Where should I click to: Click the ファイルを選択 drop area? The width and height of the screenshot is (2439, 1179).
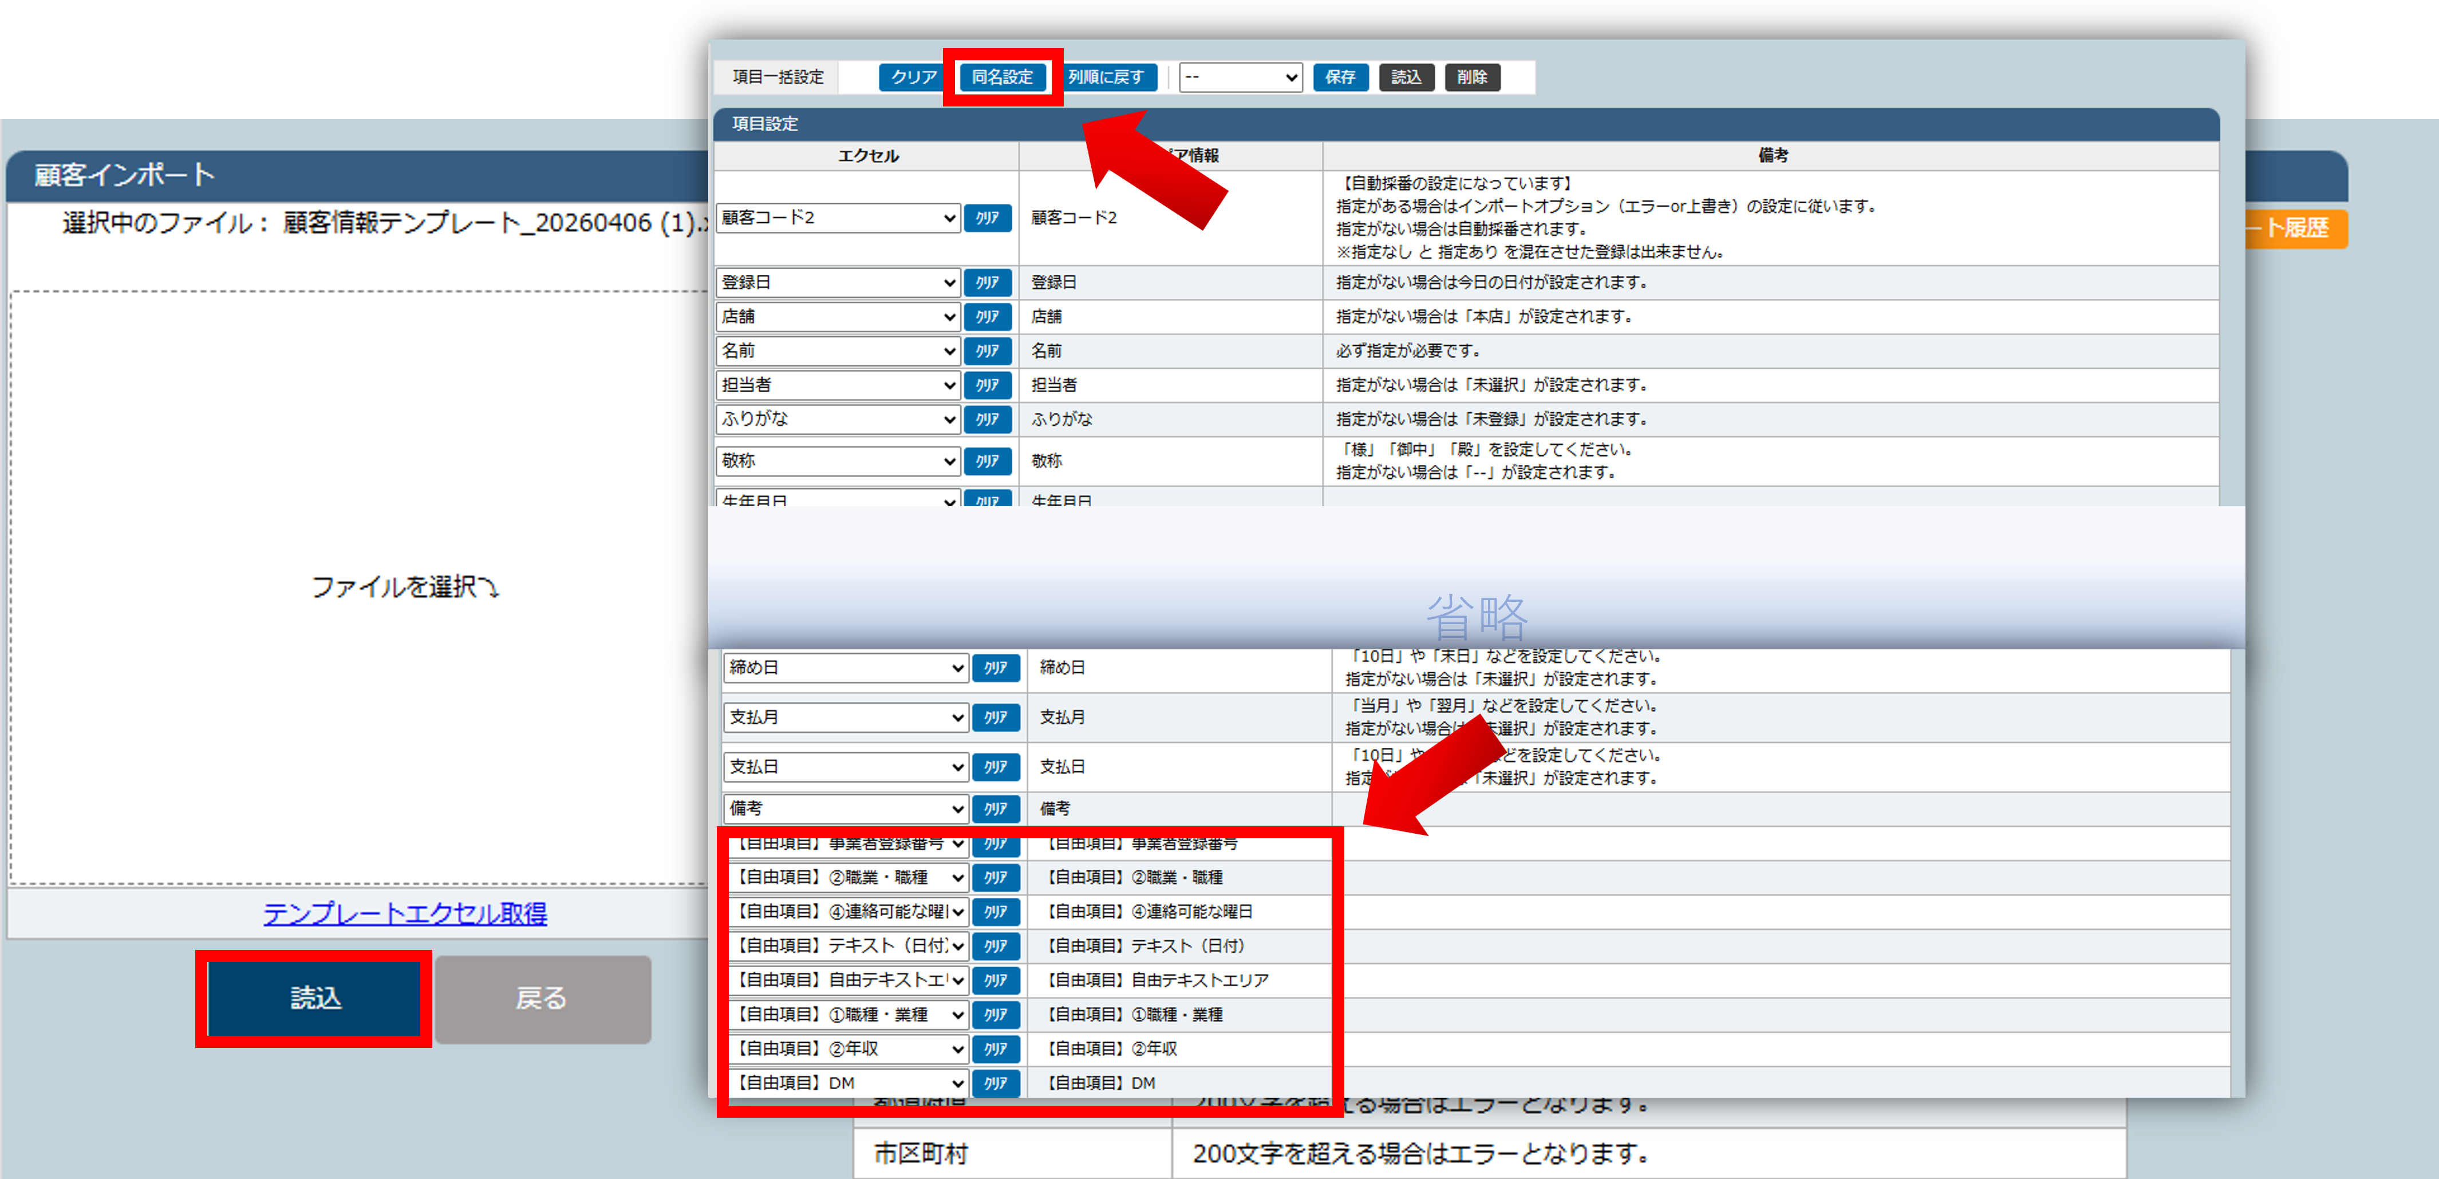pos(404,587)
